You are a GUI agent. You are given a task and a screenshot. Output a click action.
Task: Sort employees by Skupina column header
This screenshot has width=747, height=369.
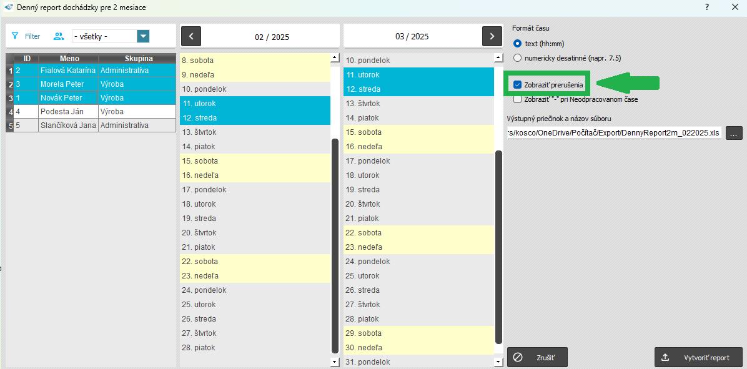(138, 58)
